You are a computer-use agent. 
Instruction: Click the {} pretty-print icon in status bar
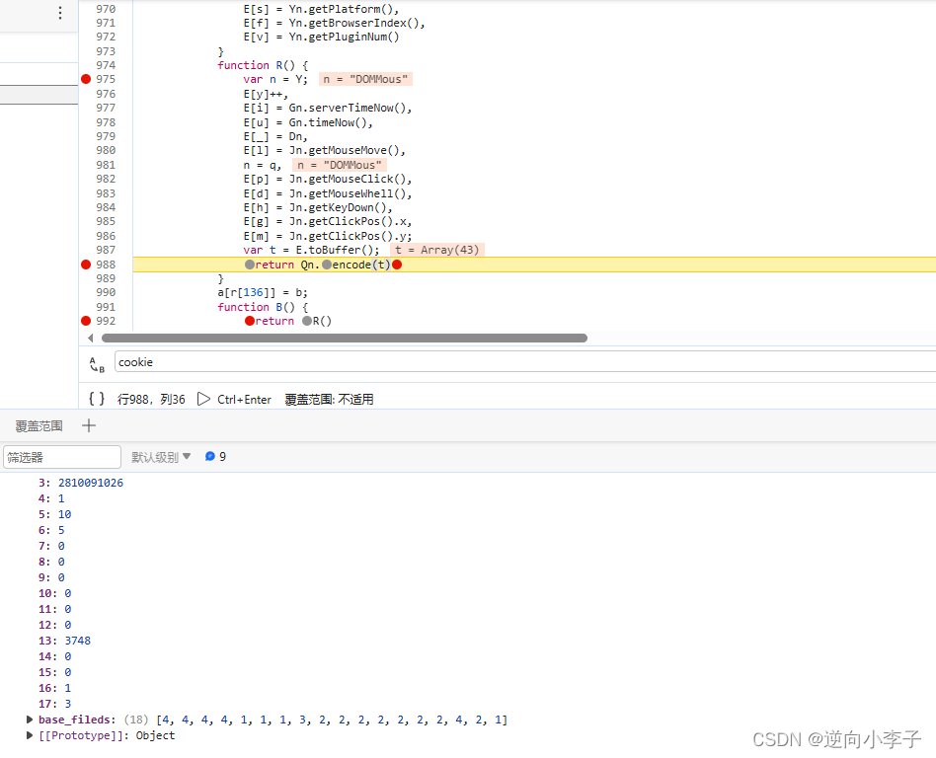click(96, 399)
